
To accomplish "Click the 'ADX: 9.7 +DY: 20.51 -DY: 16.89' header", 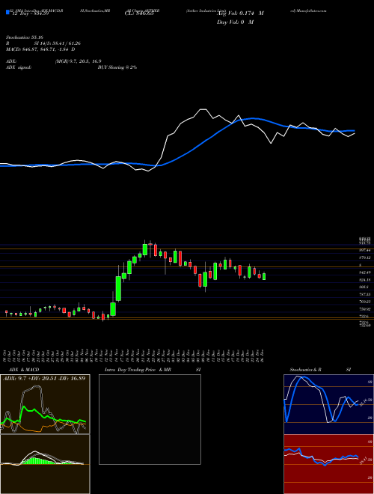I will coord(44,379).
